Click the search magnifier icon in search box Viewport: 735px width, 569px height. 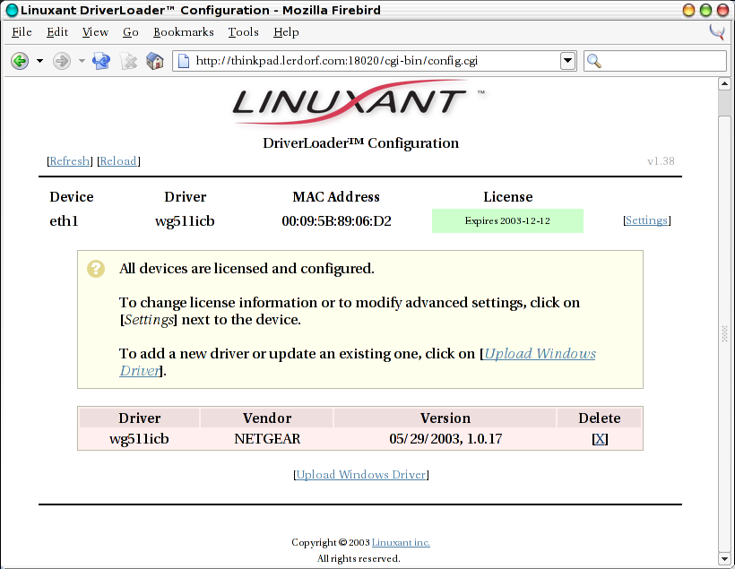[x=594, y=61]
